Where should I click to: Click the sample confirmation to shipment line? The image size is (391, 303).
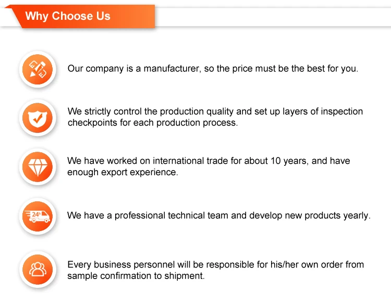136,276
